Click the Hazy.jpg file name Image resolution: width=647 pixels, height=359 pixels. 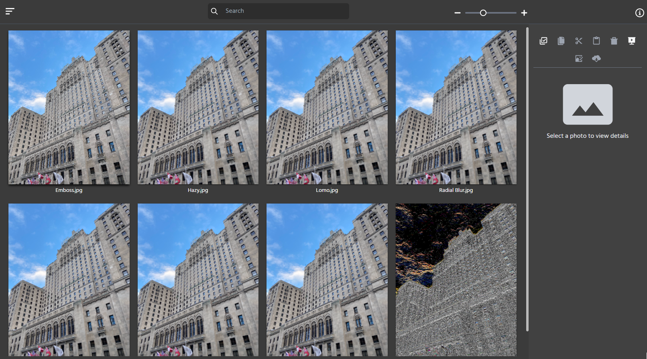pos(198,190)
